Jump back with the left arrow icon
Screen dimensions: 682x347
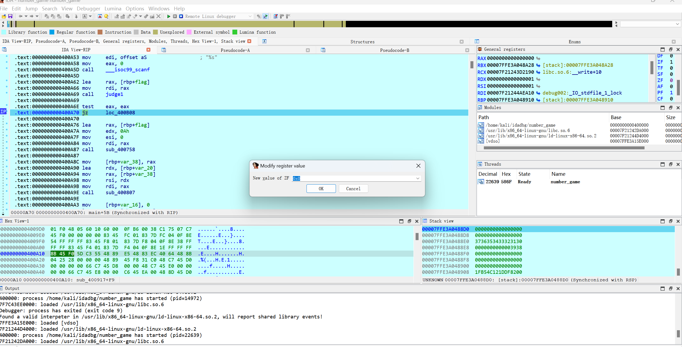point(20,16)
